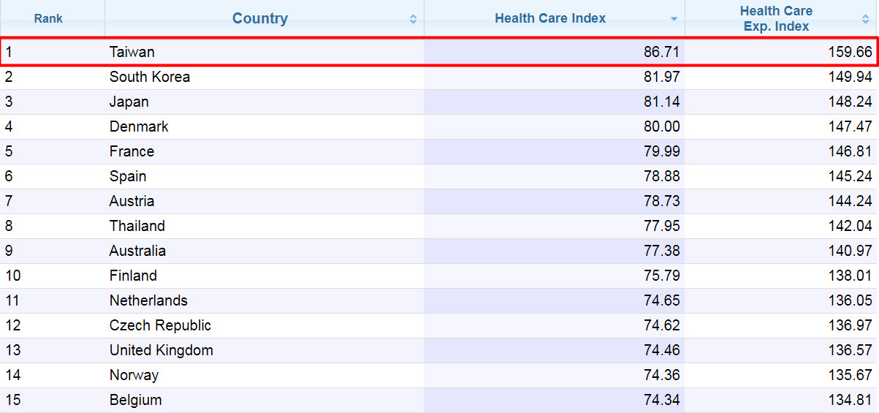Click on Denmark in the Country column
This screenshot has height=413, width=879.
coord(139,126)
